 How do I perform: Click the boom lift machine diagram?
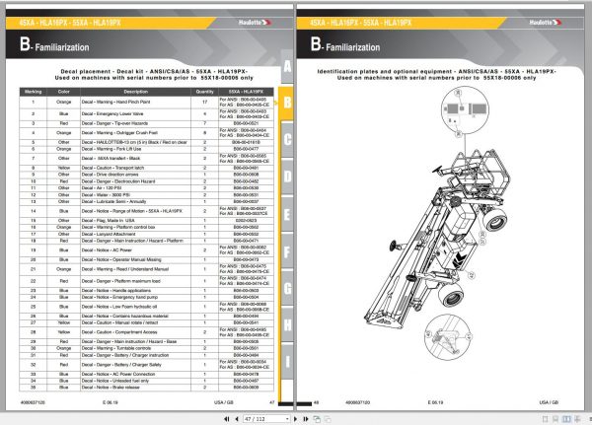tap(437, 239)
